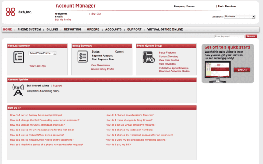
Task: Open the Select Time Frame dropdown
Action: pos(43,53)
